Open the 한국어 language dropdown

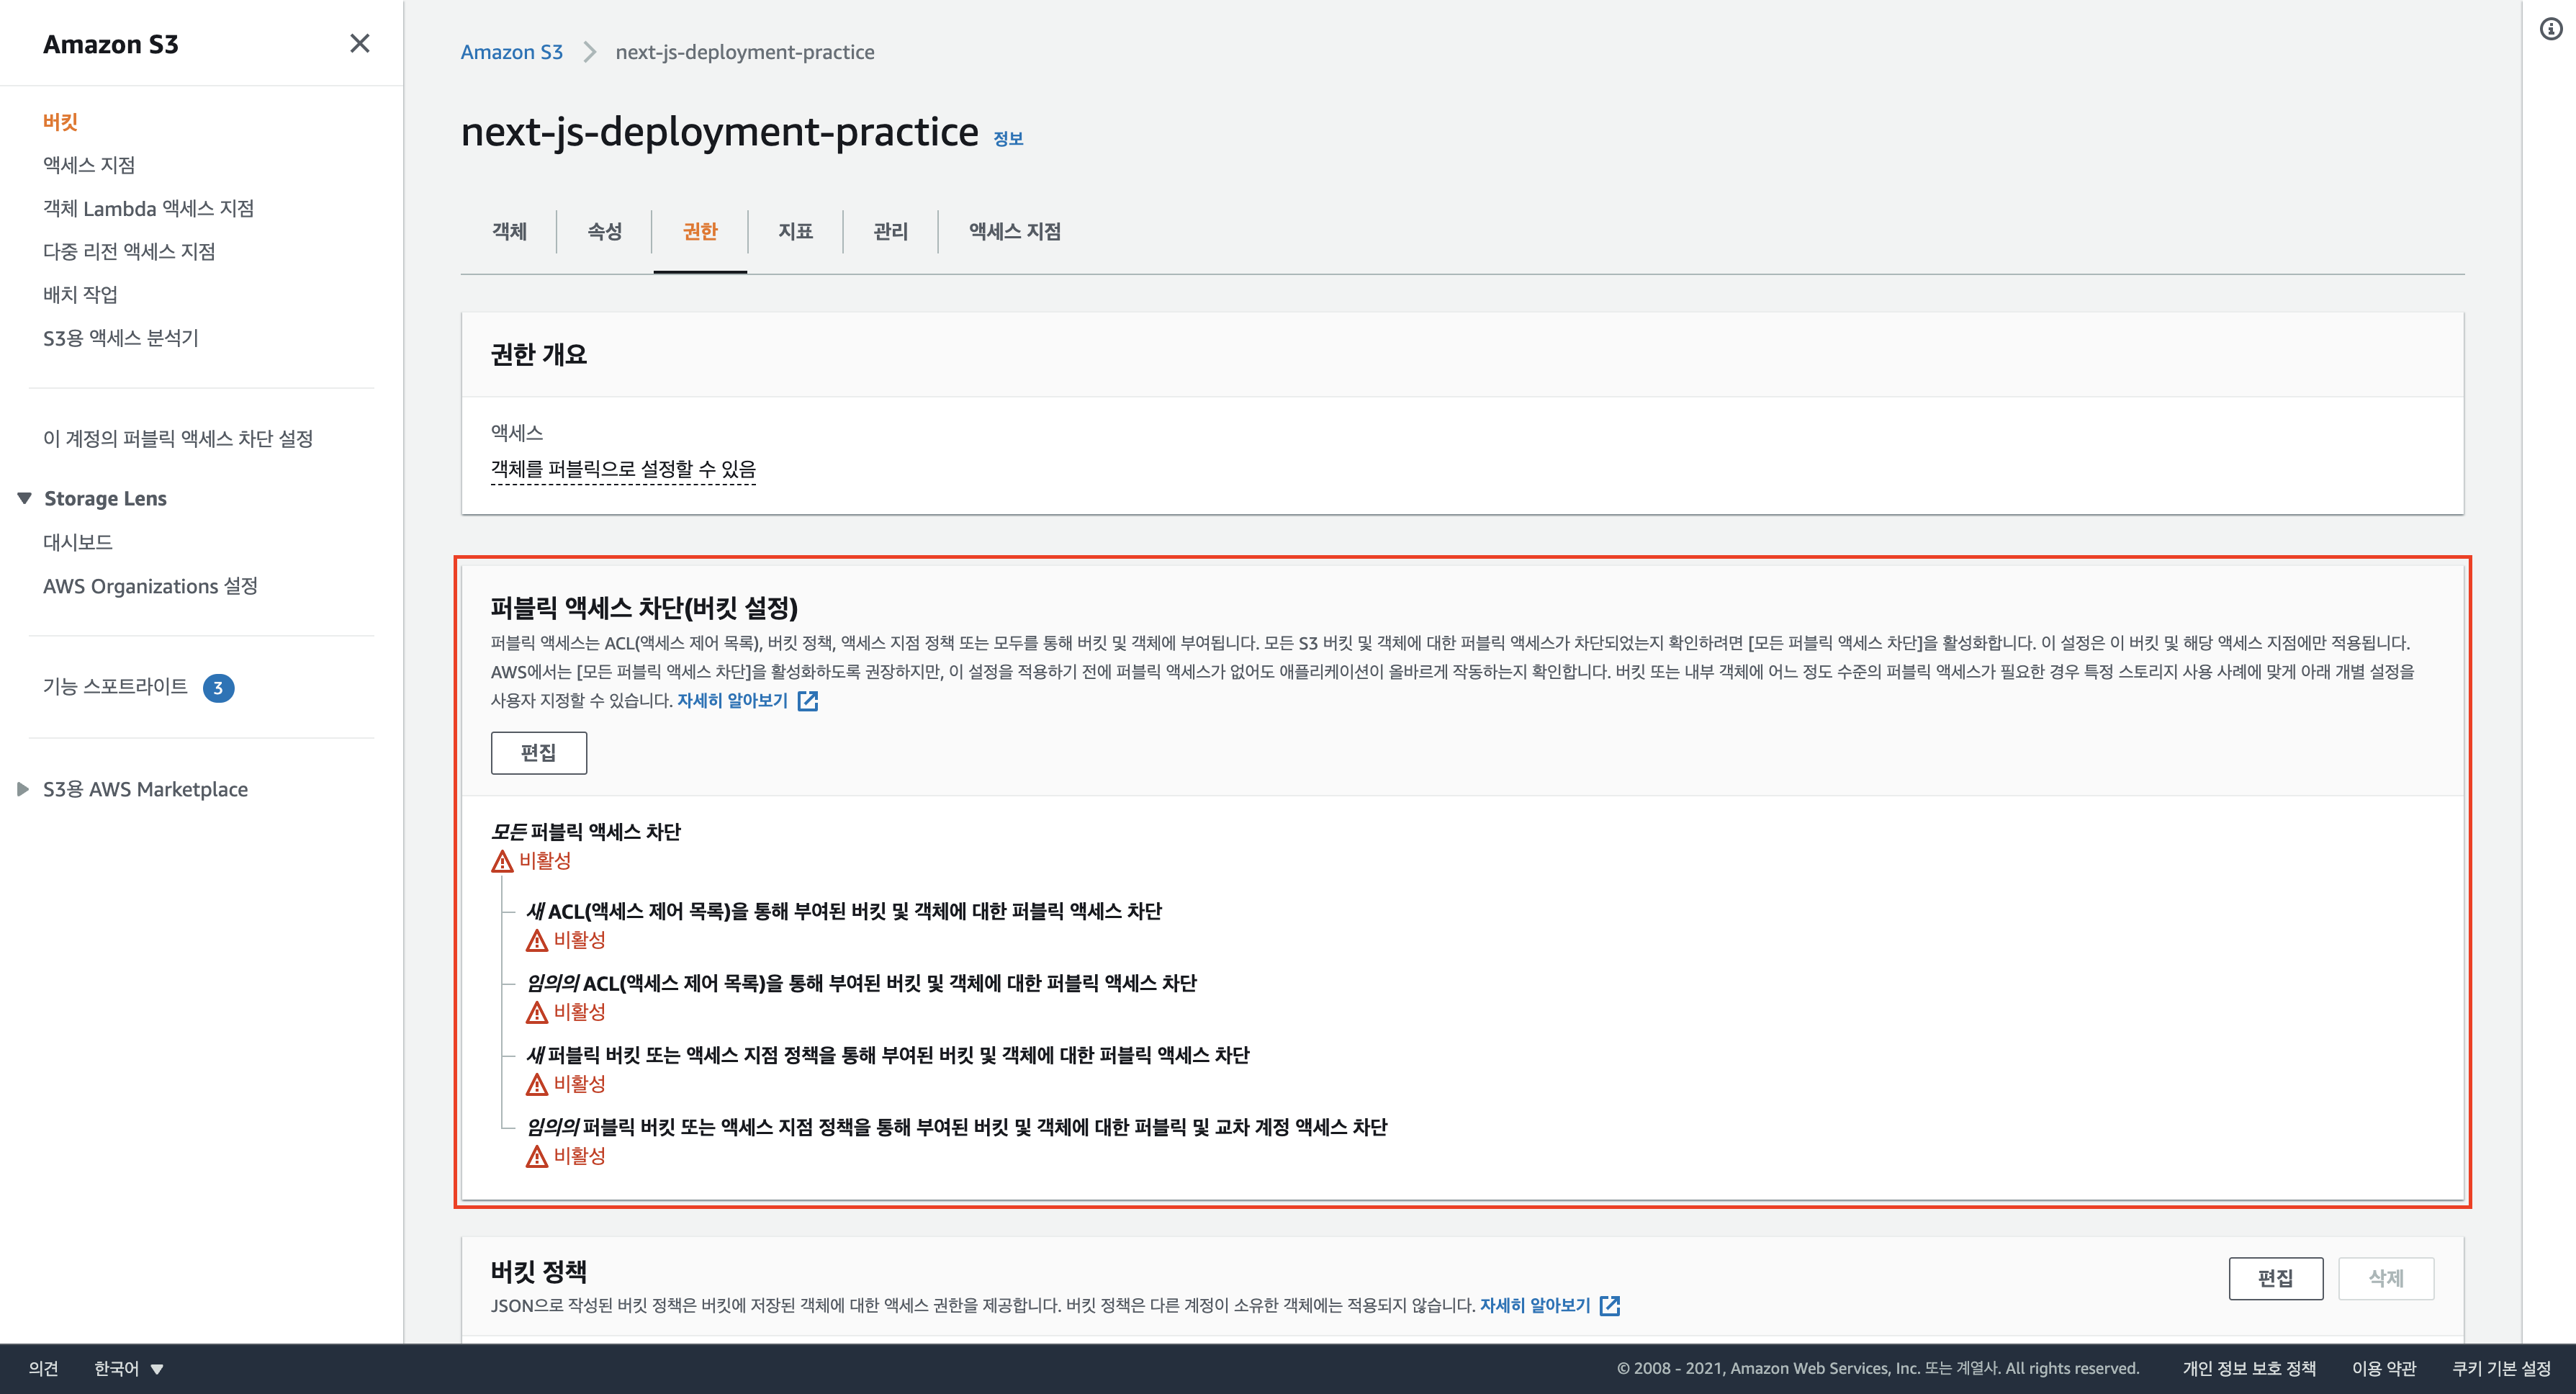[x=128, y=1368]
